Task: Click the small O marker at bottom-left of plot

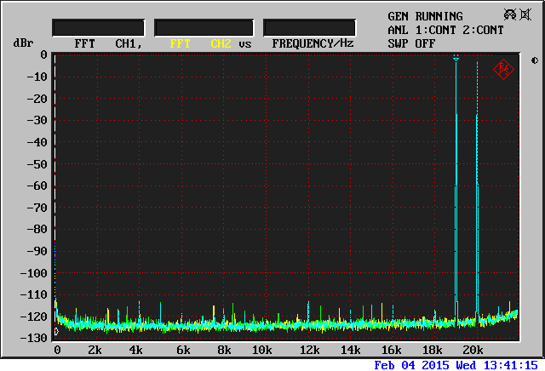Action: click(56, 332)
